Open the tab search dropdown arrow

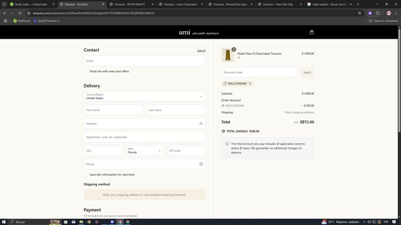tap(4, 4)
